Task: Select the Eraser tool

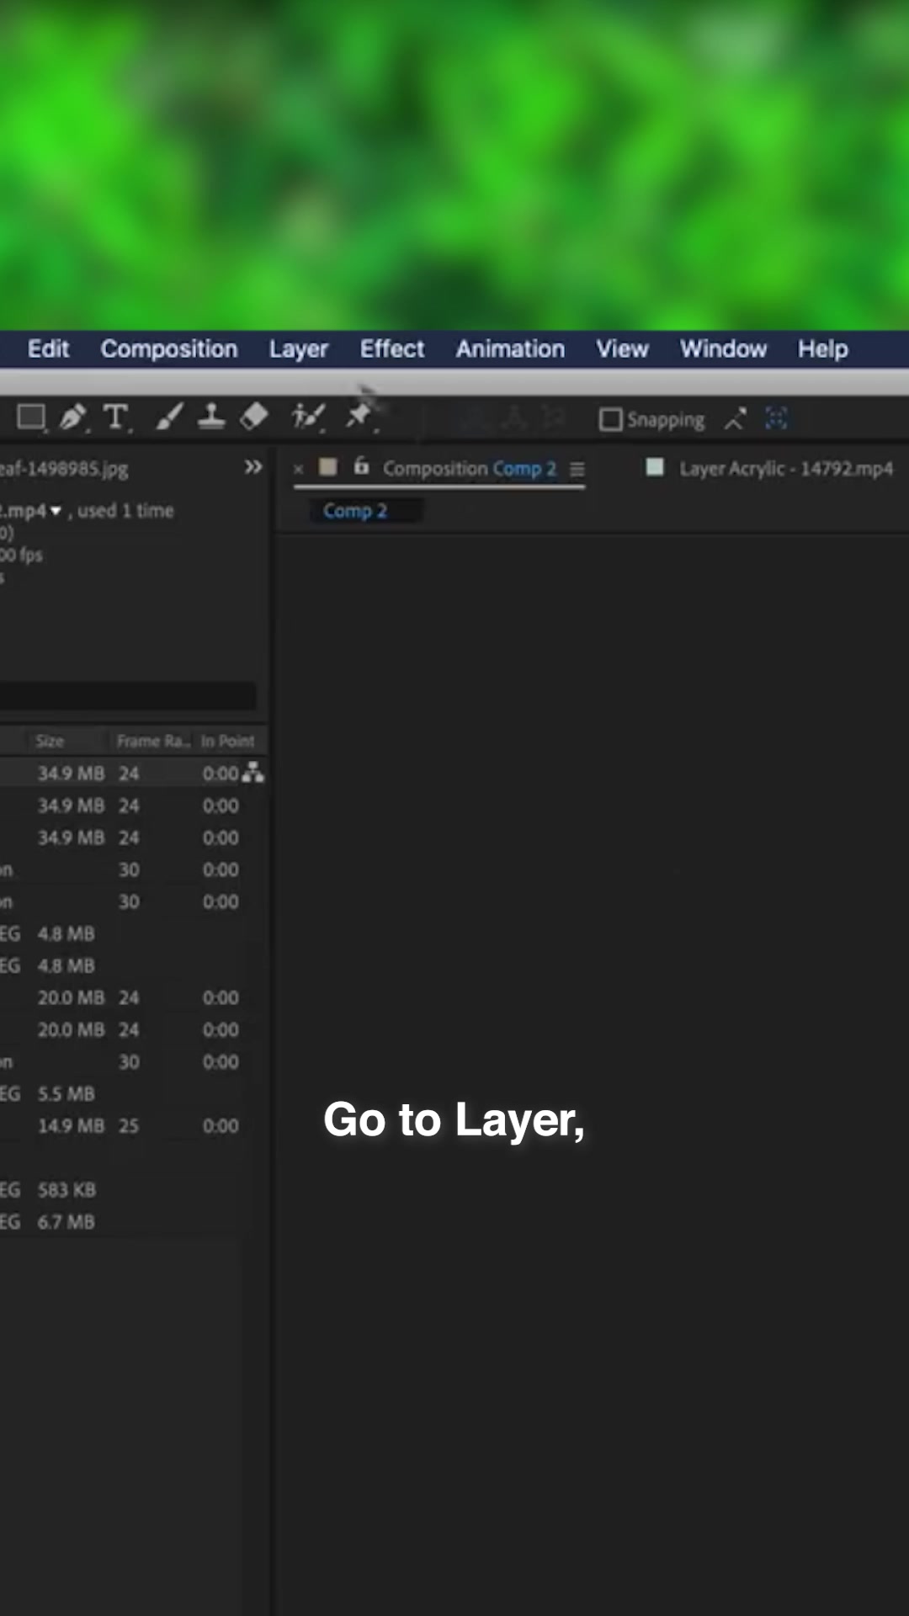Action: [x=254, y=416]
